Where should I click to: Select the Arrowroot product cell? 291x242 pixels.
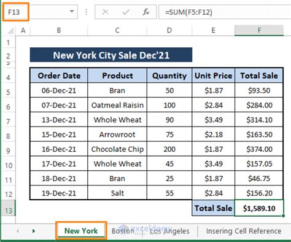pos(117,135)
